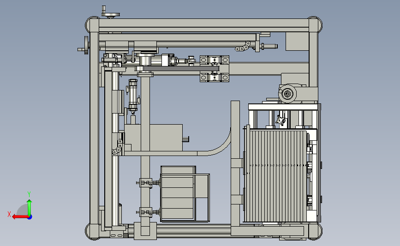
Task: Select the cable chain on the top rail
Action: (x=243, y=47)
